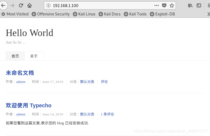Click the June 17, 2019 date text
The height and width of the screenshot is (136, 210).
[53, 82]
